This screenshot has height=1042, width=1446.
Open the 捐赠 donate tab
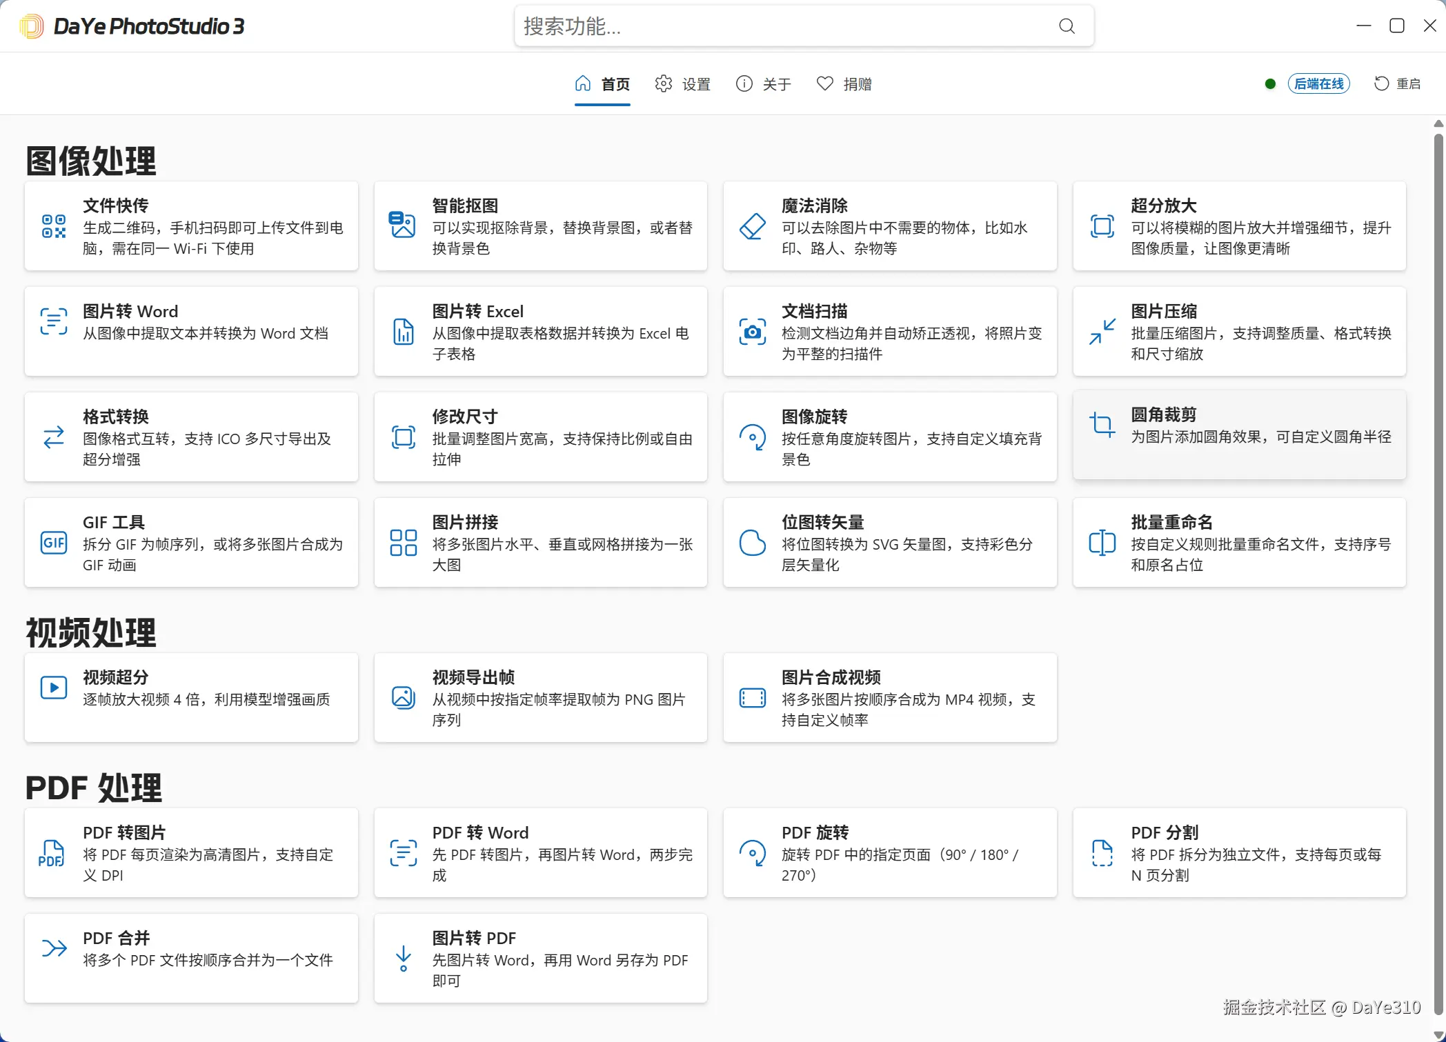coord(844,84)
